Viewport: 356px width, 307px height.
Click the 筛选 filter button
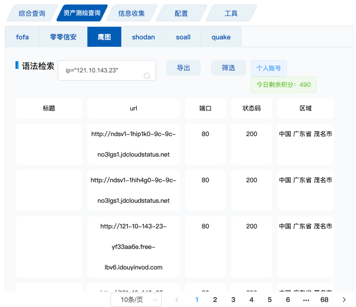[229, 68]
